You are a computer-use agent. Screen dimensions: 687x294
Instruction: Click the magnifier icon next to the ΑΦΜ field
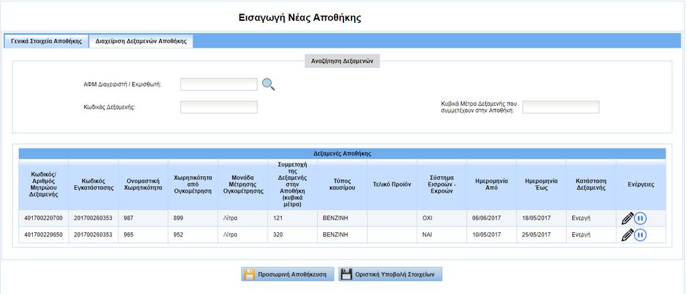[x=268, y=84]
